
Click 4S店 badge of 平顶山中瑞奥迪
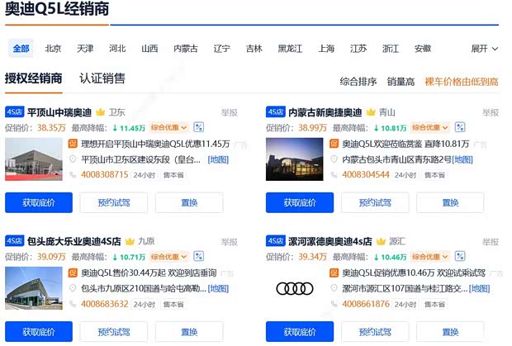pos(15,112)
